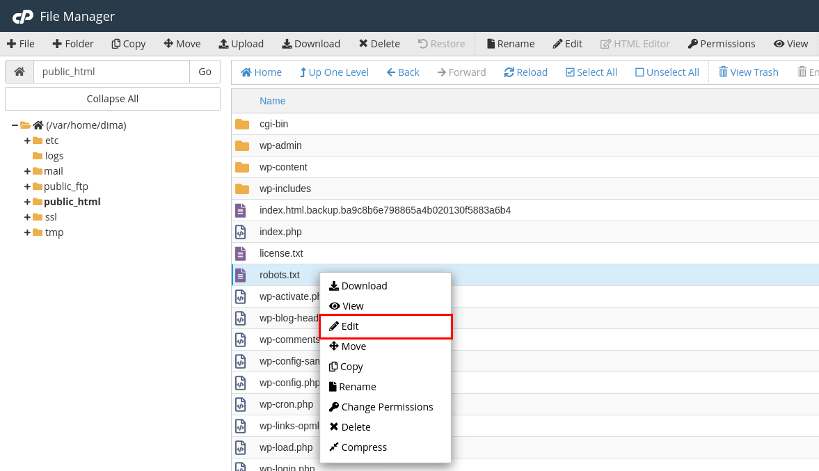Choose Move from the context menu
The width and height of the screenshot is (819, 471).
[x=385, y=346]
